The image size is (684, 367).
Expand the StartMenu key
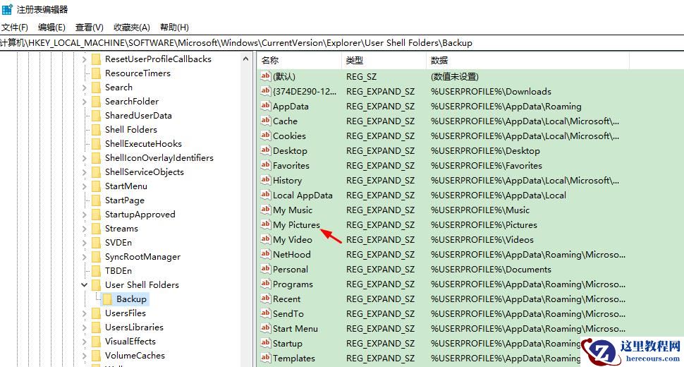point(84,186)
